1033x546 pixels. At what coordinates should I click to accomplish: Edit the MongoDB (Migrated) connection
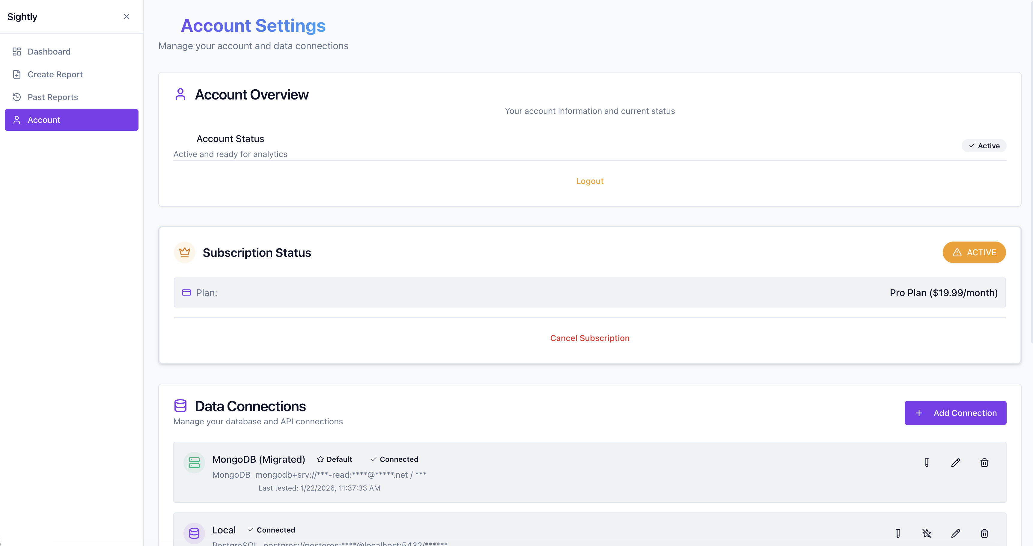956,463
